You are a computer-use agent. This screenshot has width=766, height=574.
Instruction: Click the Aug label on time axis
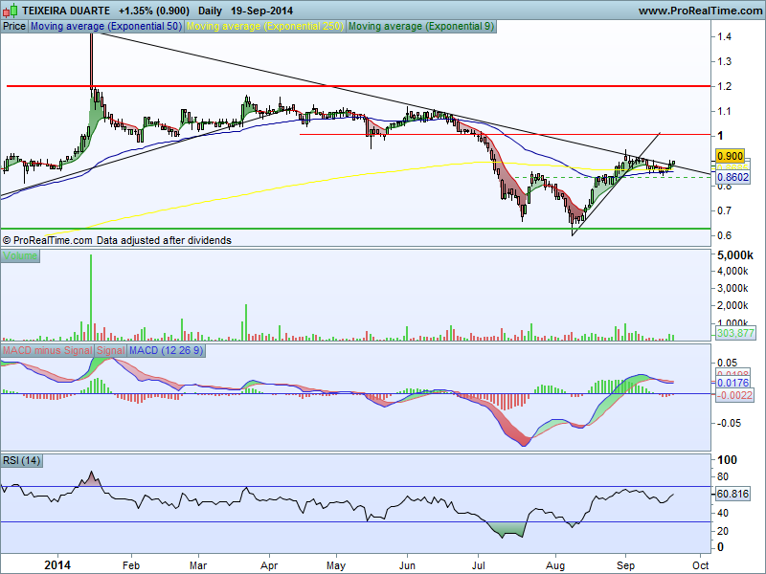coord(555,565)
